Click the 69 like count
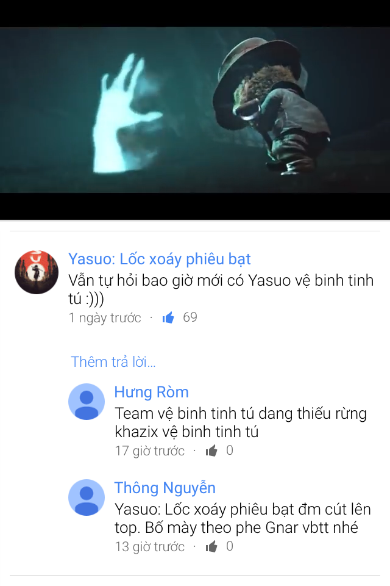This screenshot has height=586, width=390. (x=190, y=317)
